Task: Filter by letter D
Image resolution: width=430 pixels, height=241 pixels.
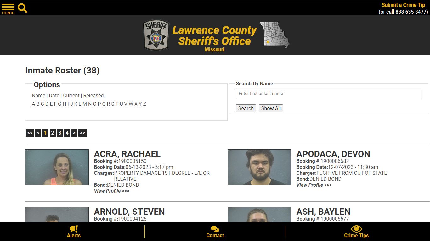Action: click(x=47, y=104)
